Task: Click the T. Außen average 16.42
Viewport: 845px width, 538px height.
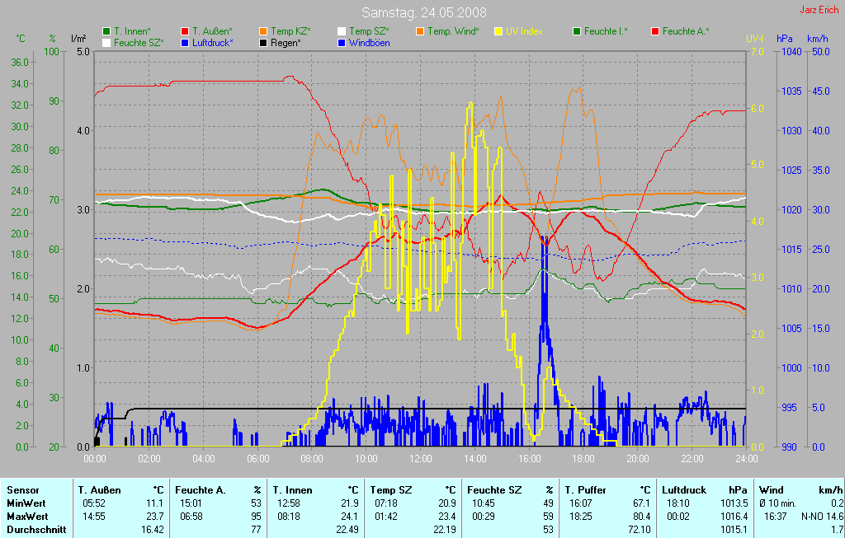Action: click(153, 530)
